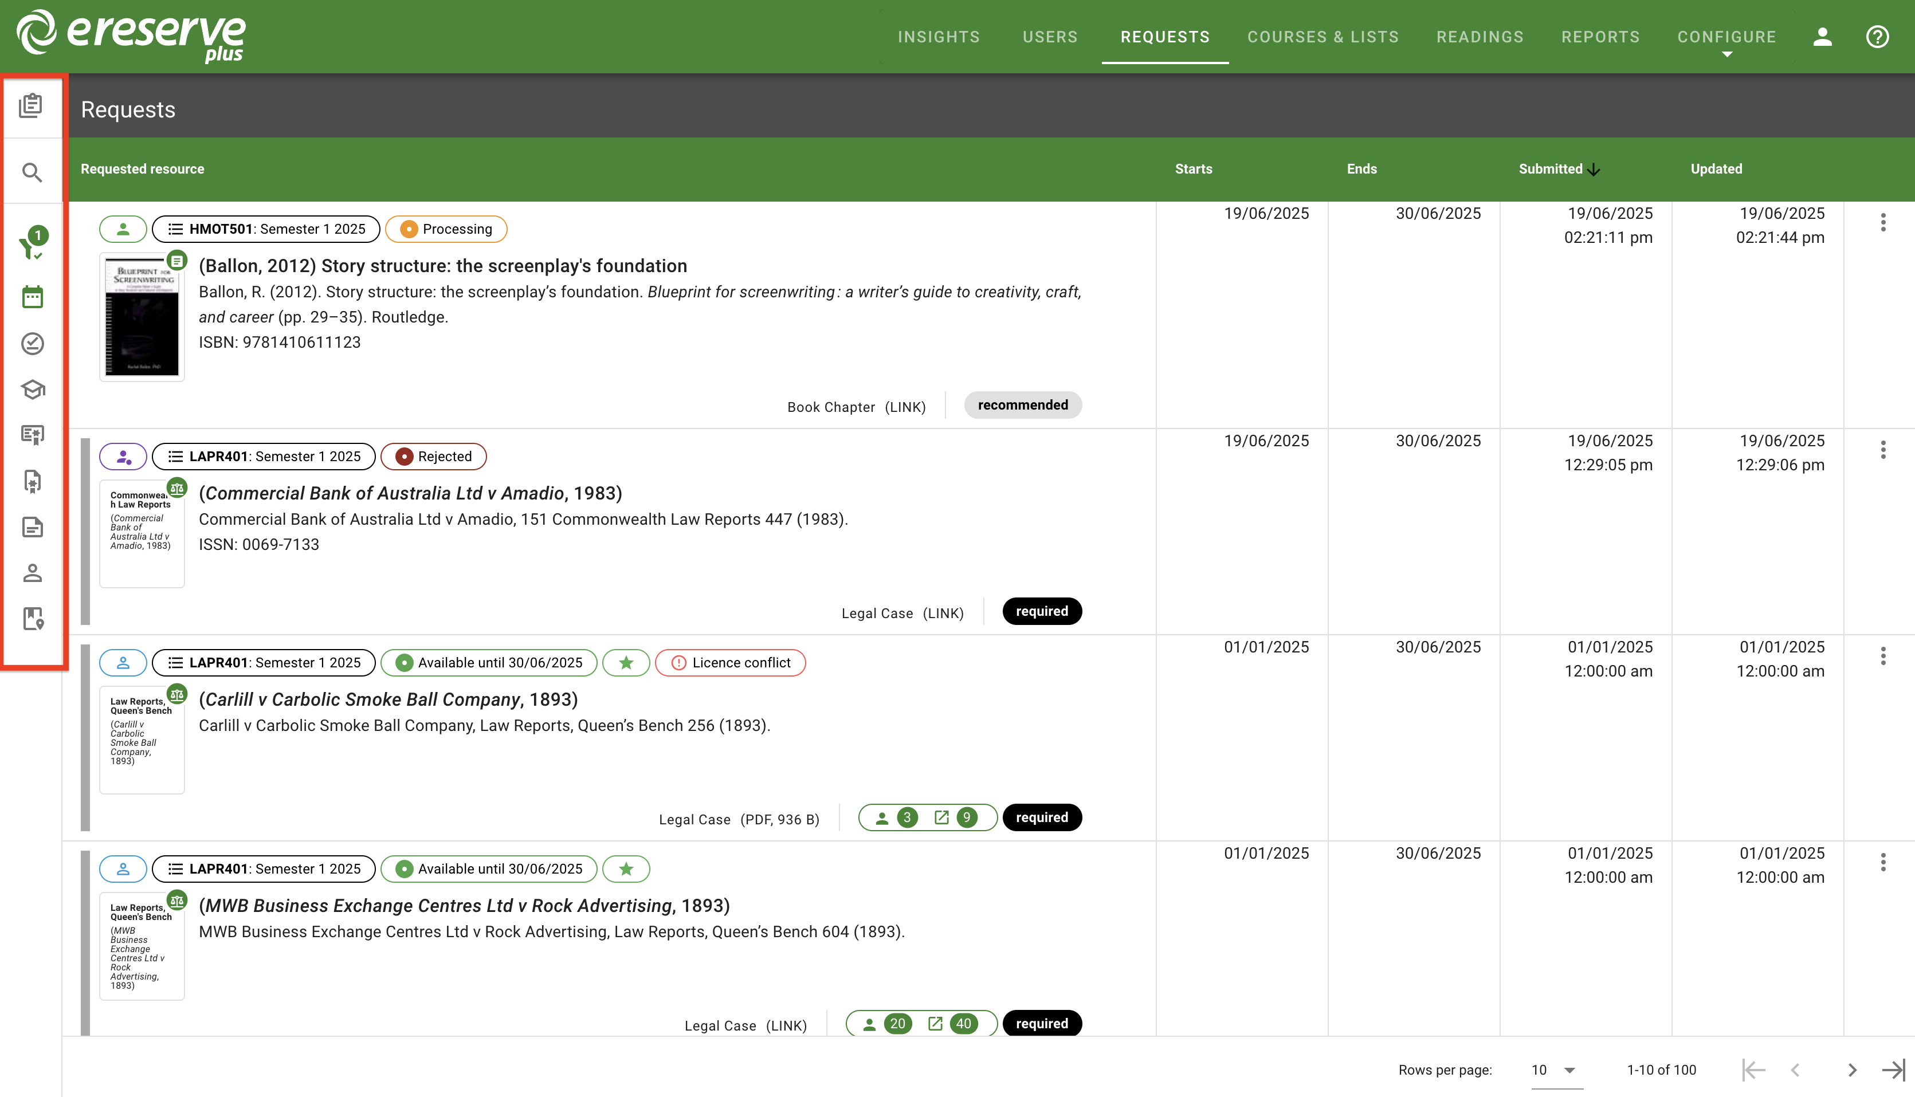
Task: Switch to the COURSES & LISTS tab
Action: [1323, 36]
